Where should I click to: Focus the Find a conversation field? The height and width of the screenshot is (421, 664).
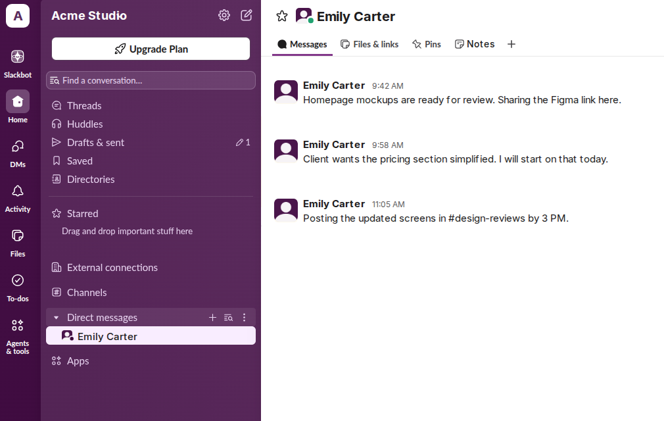(x=151, y=80)
